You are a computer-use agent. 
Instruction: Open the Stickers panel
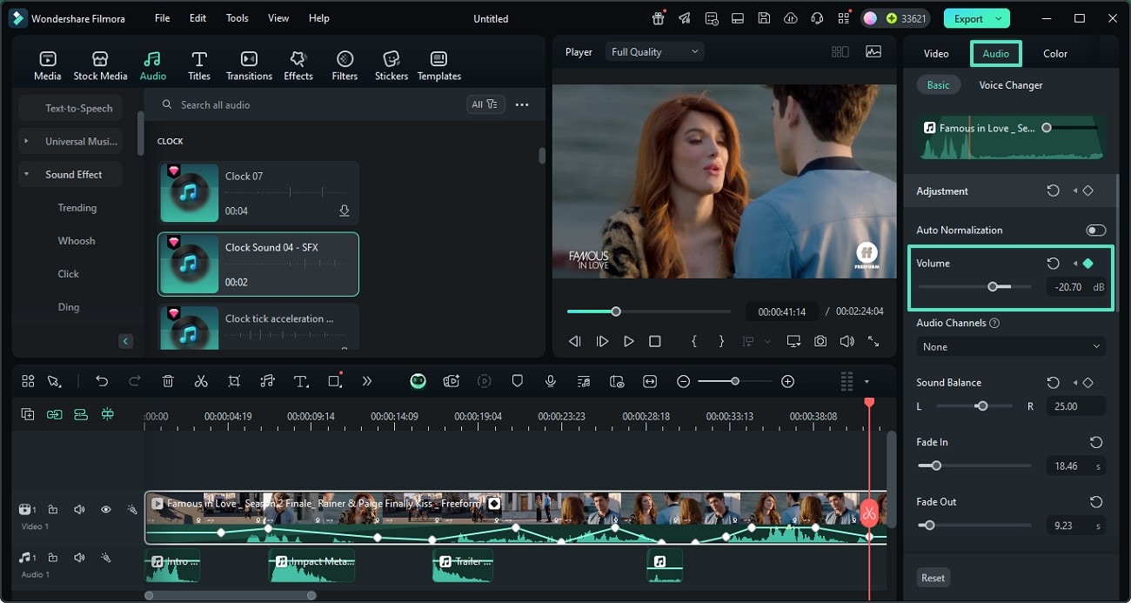click(391, 66)
